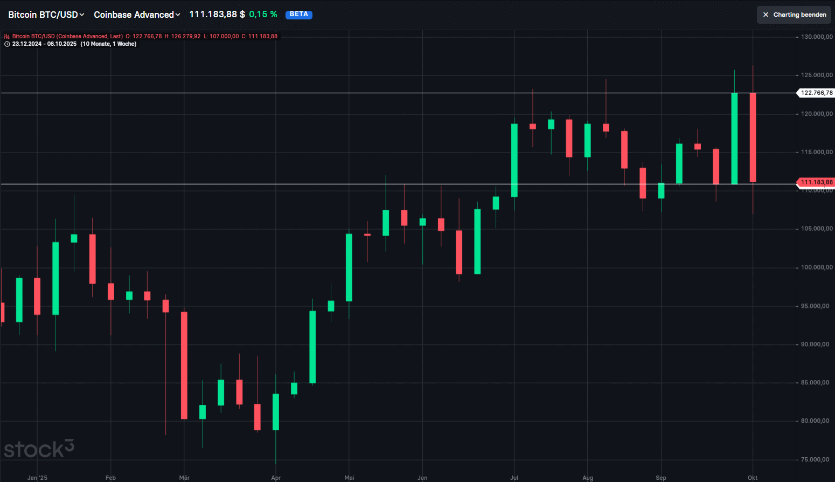The height and width of the screenshot is (482, 835).
Task: Open the Bitcoin BTC/USD symbol dropdown
Action: point(43,15)
